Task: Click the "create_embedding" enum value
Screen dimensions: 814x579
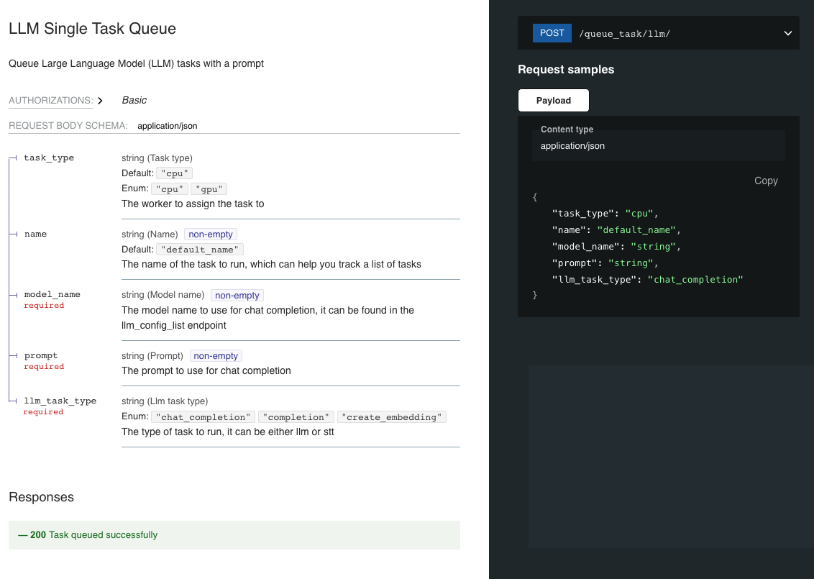Action: 393,417
